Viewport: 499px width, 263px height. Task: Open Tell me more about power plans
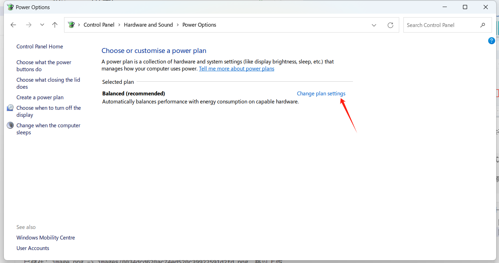pos(236,69)
